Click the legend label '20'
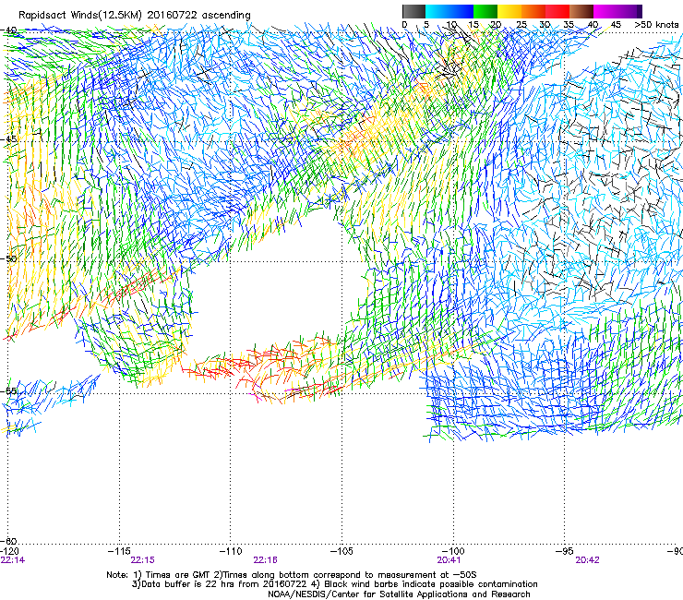 [496, 24]
